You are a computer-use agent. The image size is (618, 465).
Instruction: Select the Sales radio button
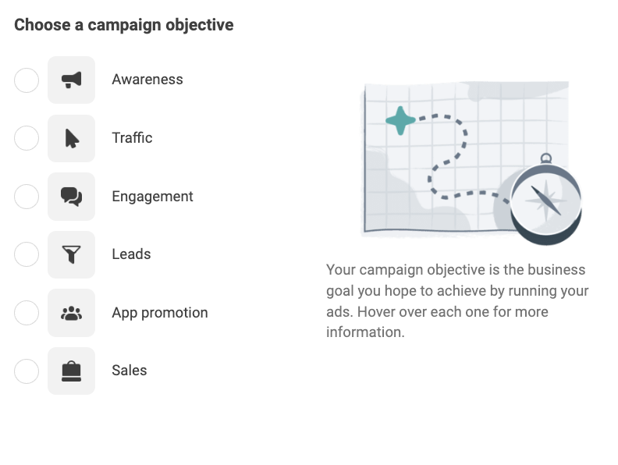tap(27, 371)
